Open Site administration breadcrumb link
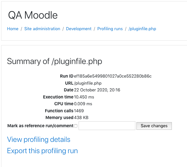The image size is (187, 167). point(42,29)
